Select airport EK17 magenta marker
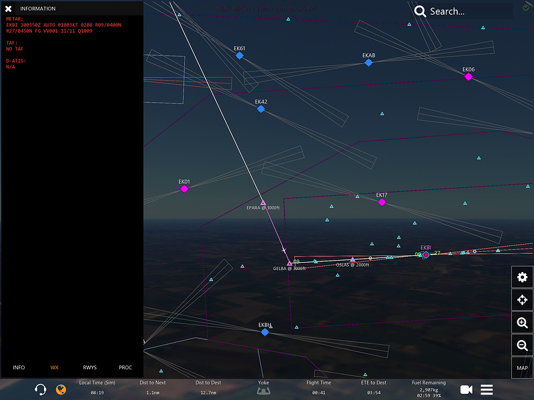Image resolution: width=534 pixels, height=400 pixels. coord(382,203)
